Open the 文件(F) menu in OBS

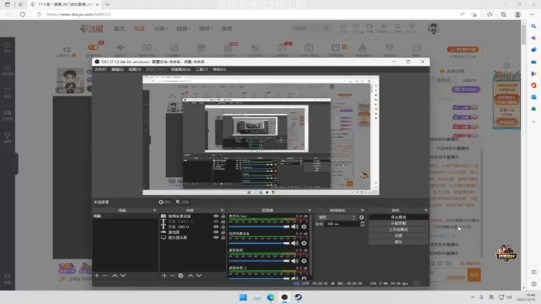(100, 70)
